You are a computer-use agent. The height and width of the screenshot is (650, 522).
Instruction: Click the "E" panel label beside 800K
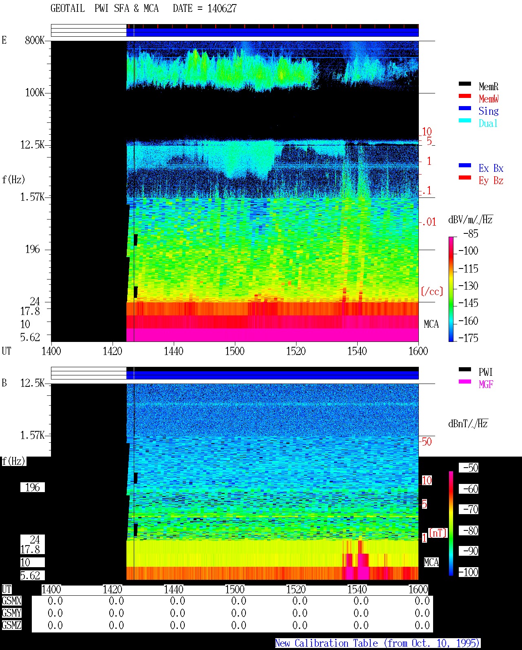click(x=4, y=40)
